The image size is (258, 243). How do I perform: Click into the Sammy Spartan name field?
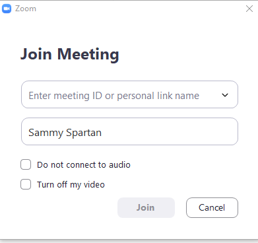(129, 131)
